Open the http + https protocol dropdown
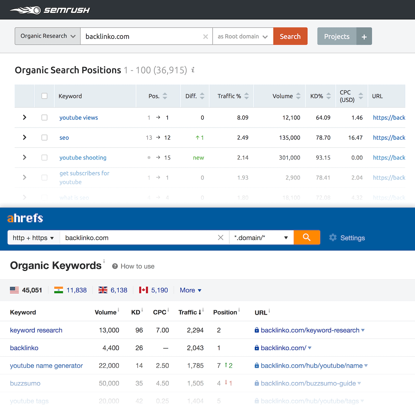This screenshot has width=415, height=415. click(34, 238)
